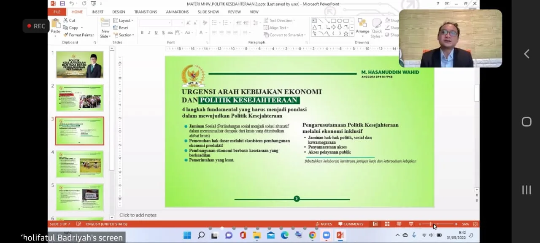Select slide 4 thumbnail
Viewport: 540px width, 243px height.
(79, 164)
